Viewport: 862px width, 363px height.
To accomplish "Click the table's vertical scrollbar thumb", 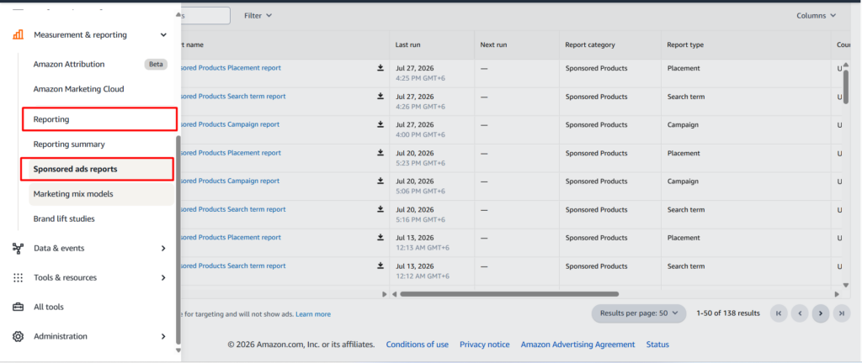I will click(x=845, y=86).
